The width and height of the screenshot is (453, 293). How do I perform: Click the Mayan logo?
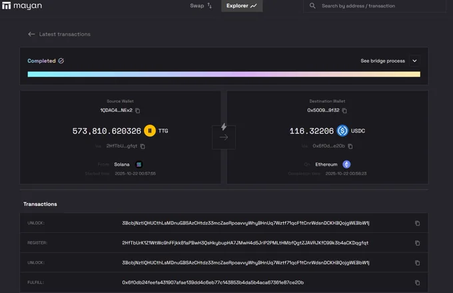click(22, 6)
